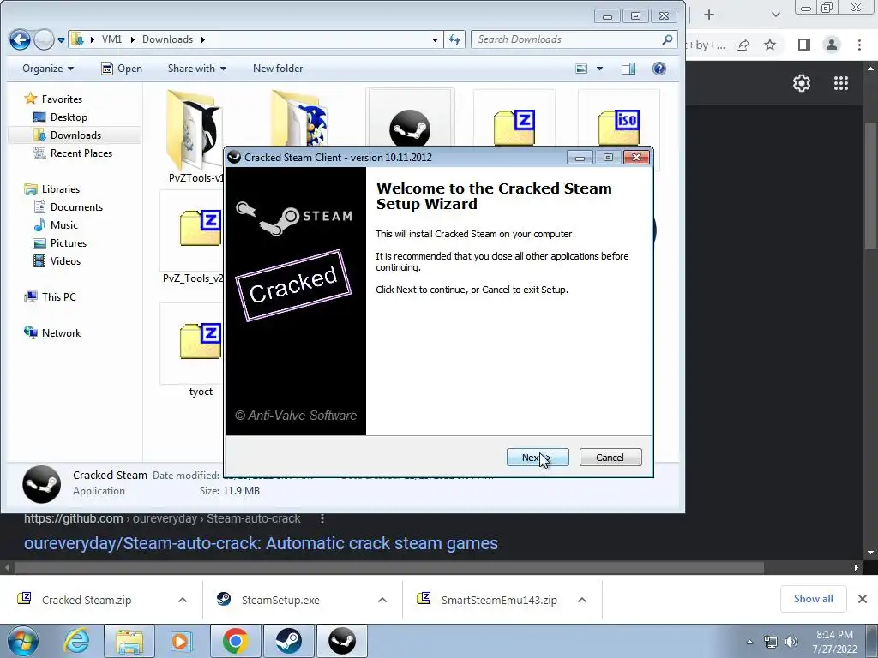This screenshot has width=878, height=658.
Task: Close the Chrome downloads bar
Action: click(863, 599)
